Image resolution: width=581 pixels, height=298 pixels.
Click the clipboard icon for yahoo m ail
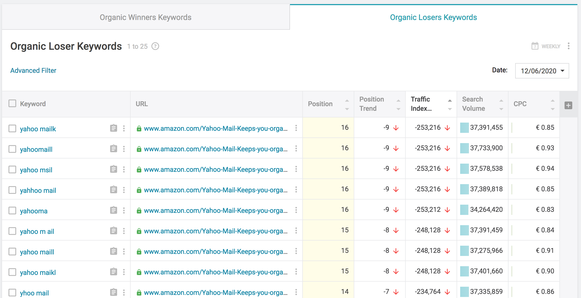click(113, 231)
